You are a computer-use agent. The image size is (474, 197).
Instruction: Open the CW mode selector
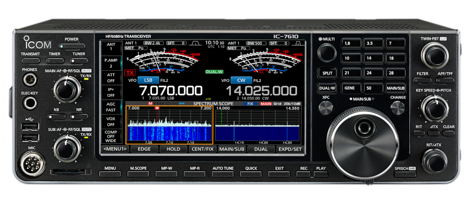241,80
